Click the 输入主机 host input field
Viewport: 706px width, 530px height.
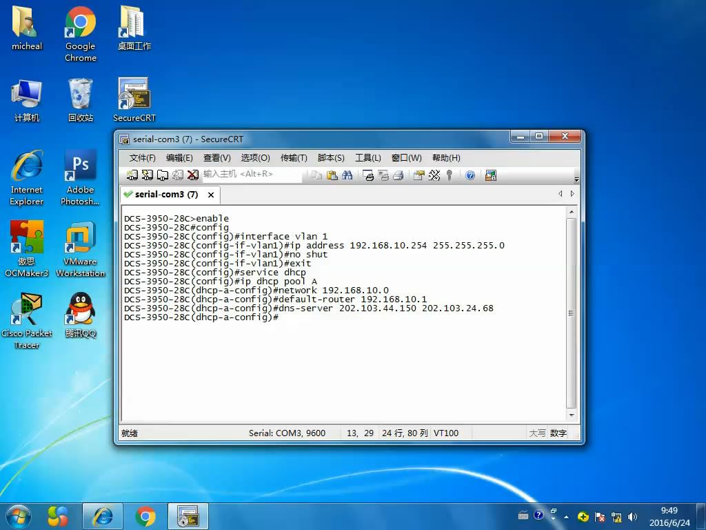(252, 175)
